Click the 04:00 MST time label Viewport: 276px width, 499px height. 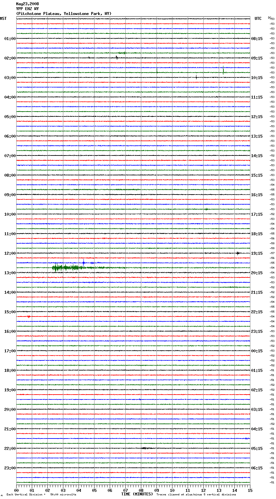10,97
